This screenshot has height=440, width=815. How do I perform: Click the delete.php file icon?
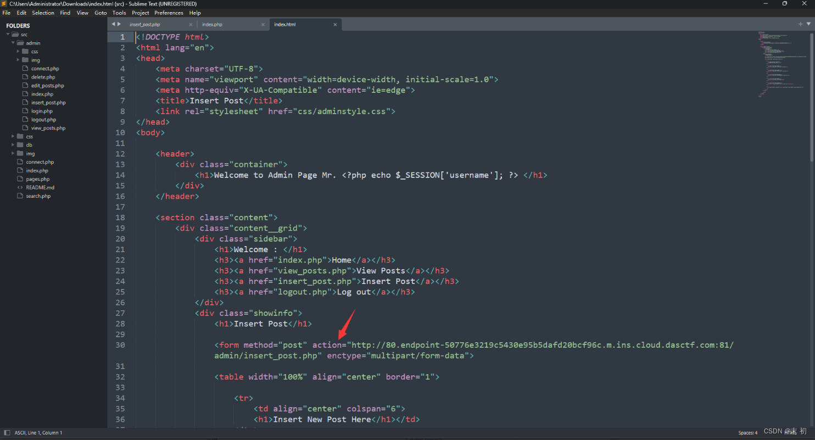25,77
